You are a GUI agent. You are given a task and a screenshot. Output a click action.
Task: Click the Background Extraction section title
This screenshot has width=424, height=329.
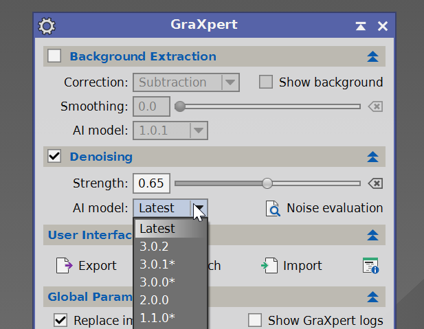[143, 56]
